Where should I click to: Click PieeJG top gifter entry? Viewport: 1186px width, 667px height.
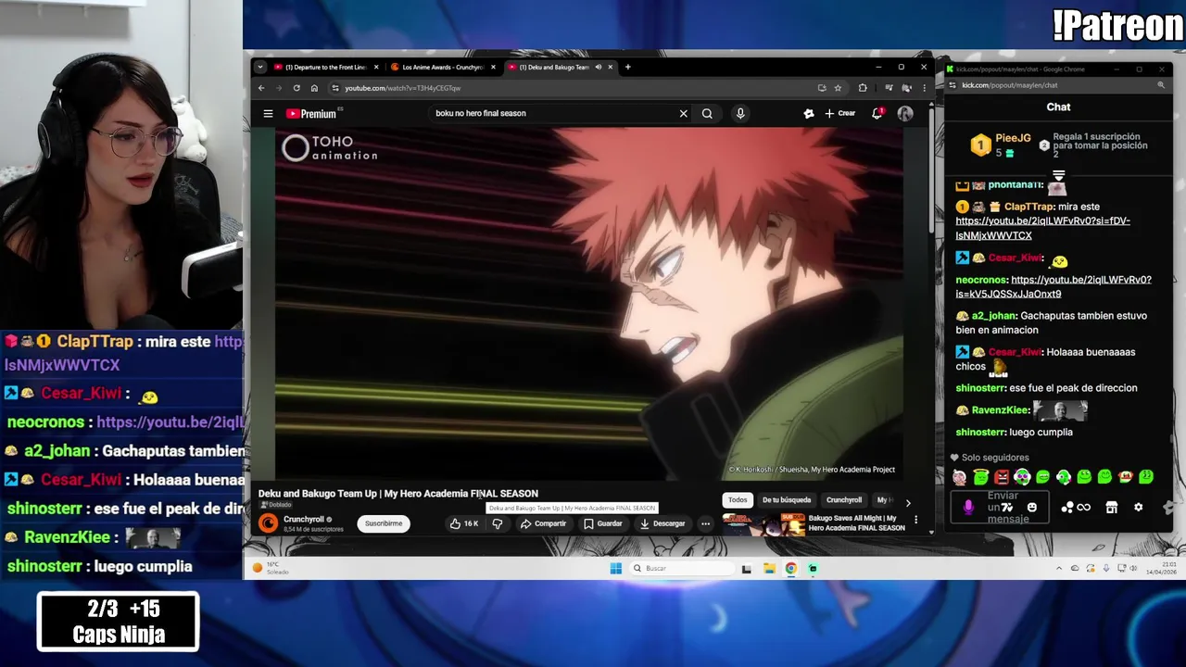click(x=1001, y=145)
